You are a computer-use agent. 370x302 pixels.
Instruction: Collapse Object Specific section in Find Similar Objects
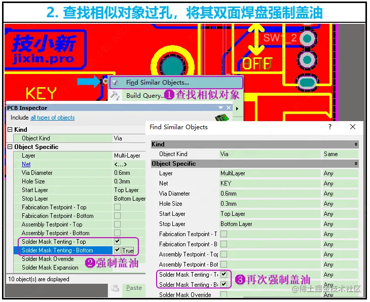point(356,164)
